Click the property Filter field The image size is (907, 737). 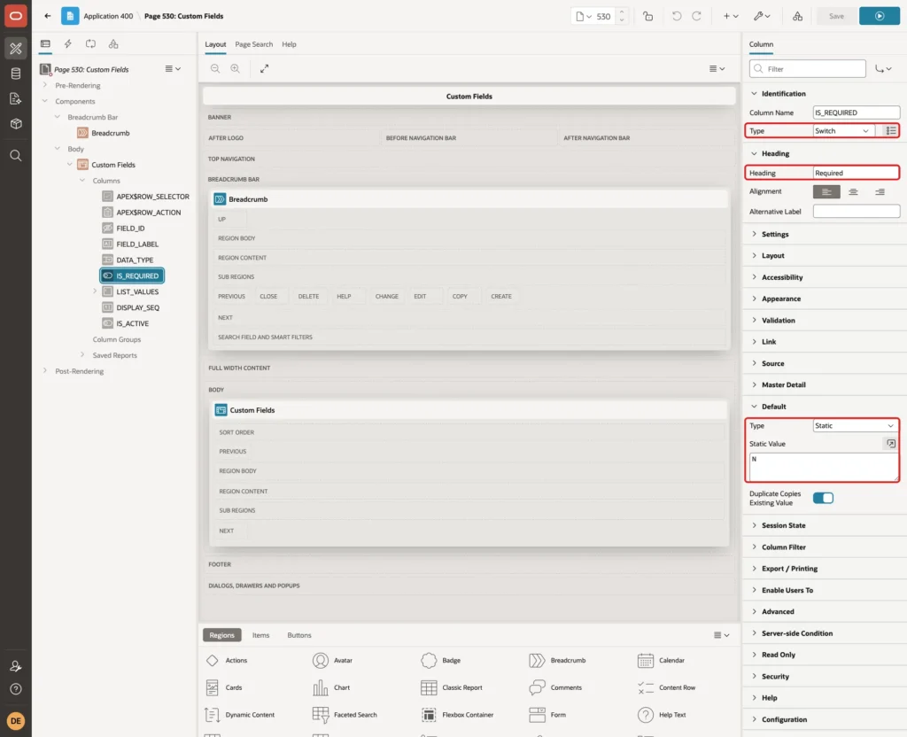click(808, 69)
